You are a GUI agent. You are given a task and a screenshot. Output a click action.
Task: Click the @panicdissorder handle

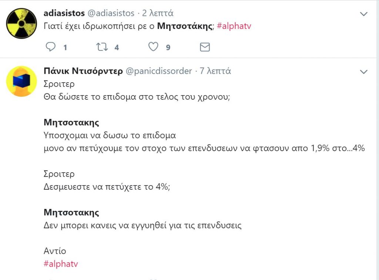(159, 71)
